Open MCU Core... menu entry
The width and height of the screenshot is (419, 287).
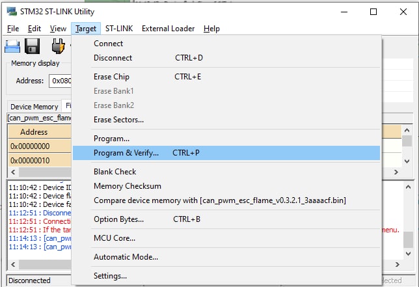pyautogui.click(x=226, y=238)
